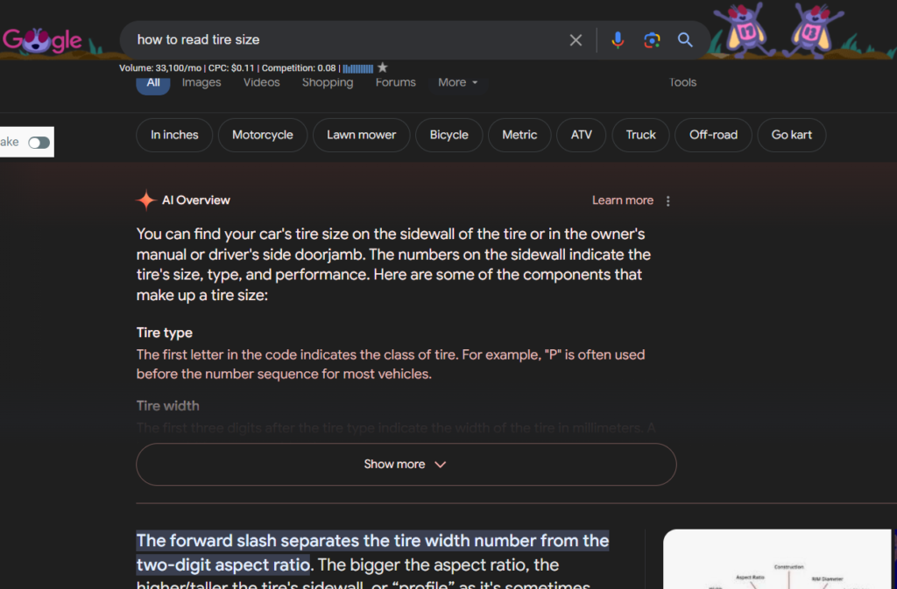Switch to the Images tab

pos(201,82)
